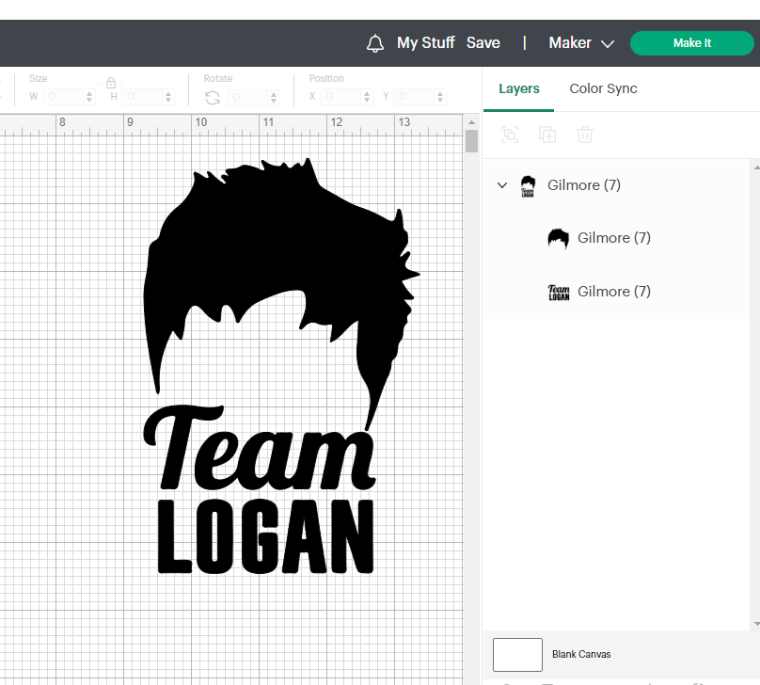Click the Rotate icon
Image resolution: width=760 pixels, height=685 pixels.
tap(213, 98)
